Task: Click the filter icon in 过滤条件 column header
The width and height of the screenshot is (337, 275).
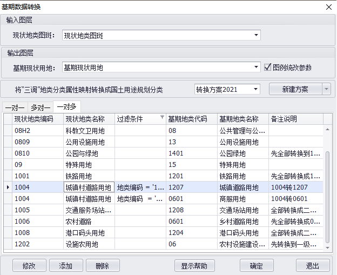Action: click(x=161, y=117)
